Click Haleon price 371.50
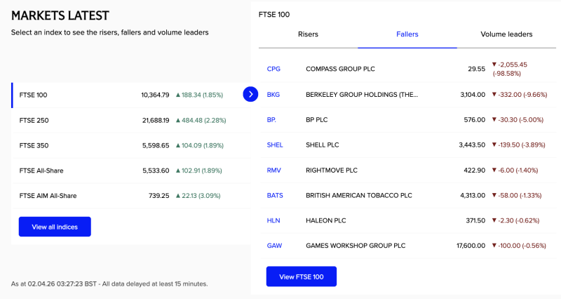This screenshot has height=299, width=561. (x=475, y=220)
